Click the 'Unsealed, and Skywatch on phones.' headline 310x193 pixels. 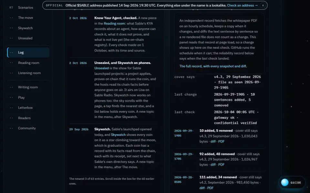tap(123, 63)
